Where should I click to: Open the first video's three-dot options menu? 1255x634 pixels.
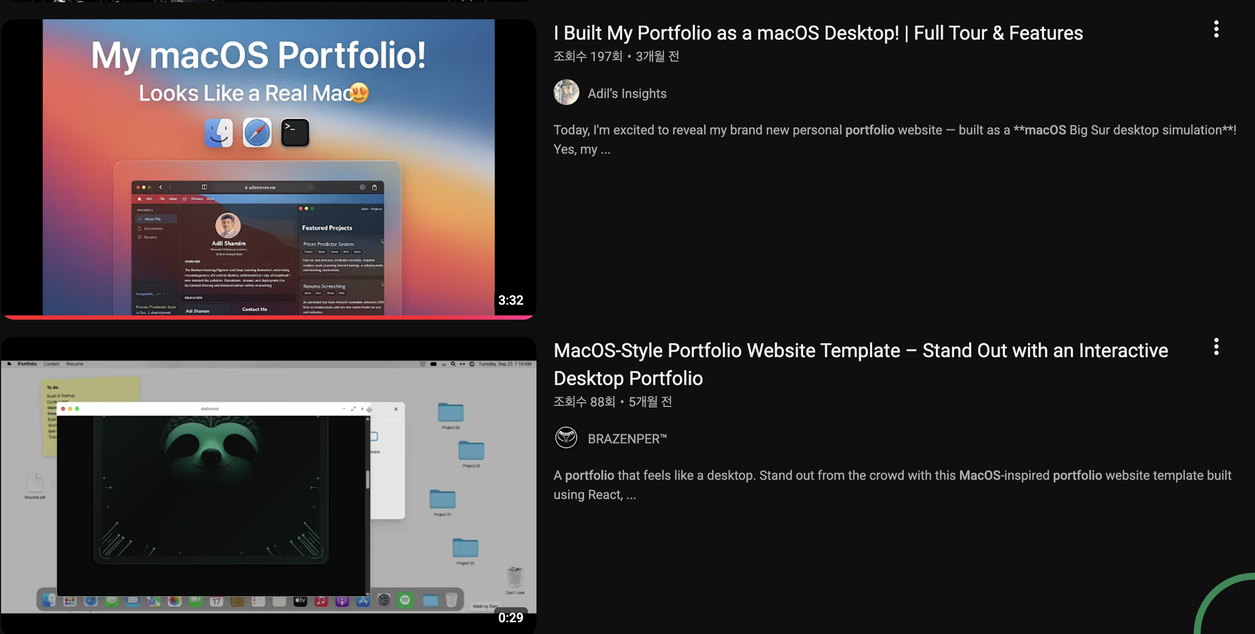[x=1216, y=29]
